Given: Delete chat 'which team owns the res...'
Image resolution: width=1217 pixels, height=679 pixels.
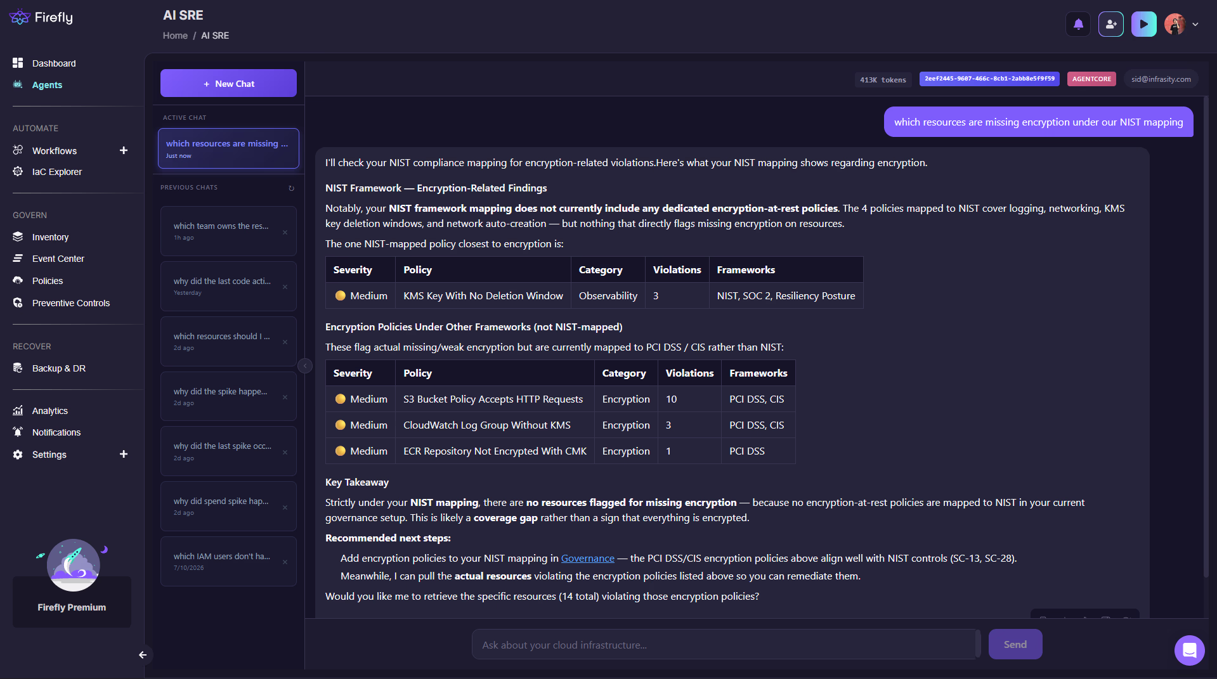Looking at the screenshot, I should point(285,233).
